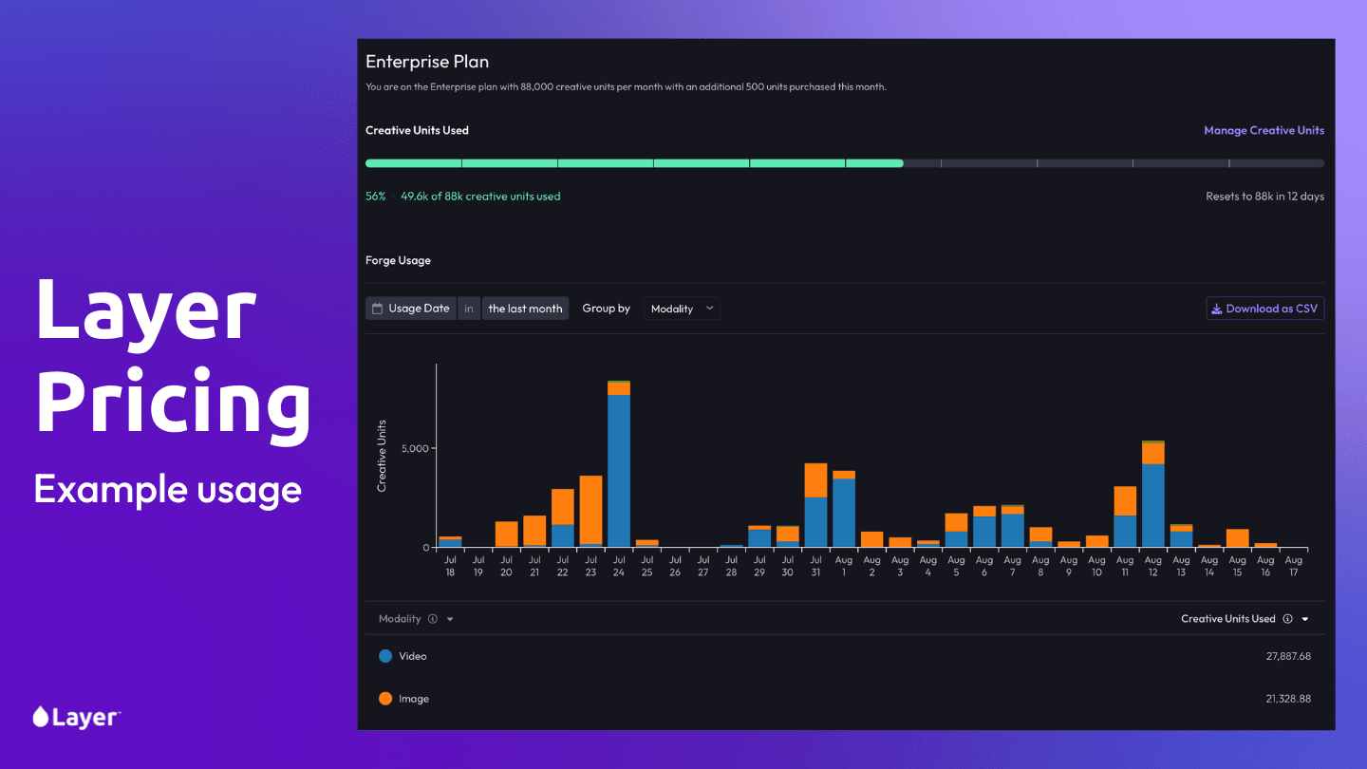Click the orange Image legend dot
1367x769 pixels.
point(385,699)
